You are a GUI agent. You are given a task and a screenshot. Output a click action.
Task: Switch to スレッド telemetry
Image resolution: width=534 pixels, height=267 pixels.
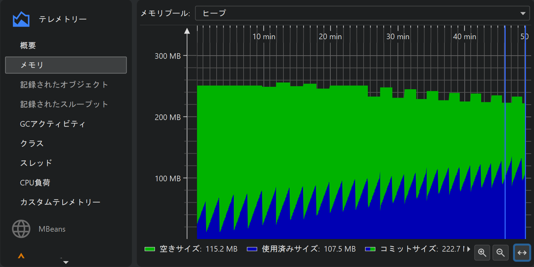click(x=36, y=163)
